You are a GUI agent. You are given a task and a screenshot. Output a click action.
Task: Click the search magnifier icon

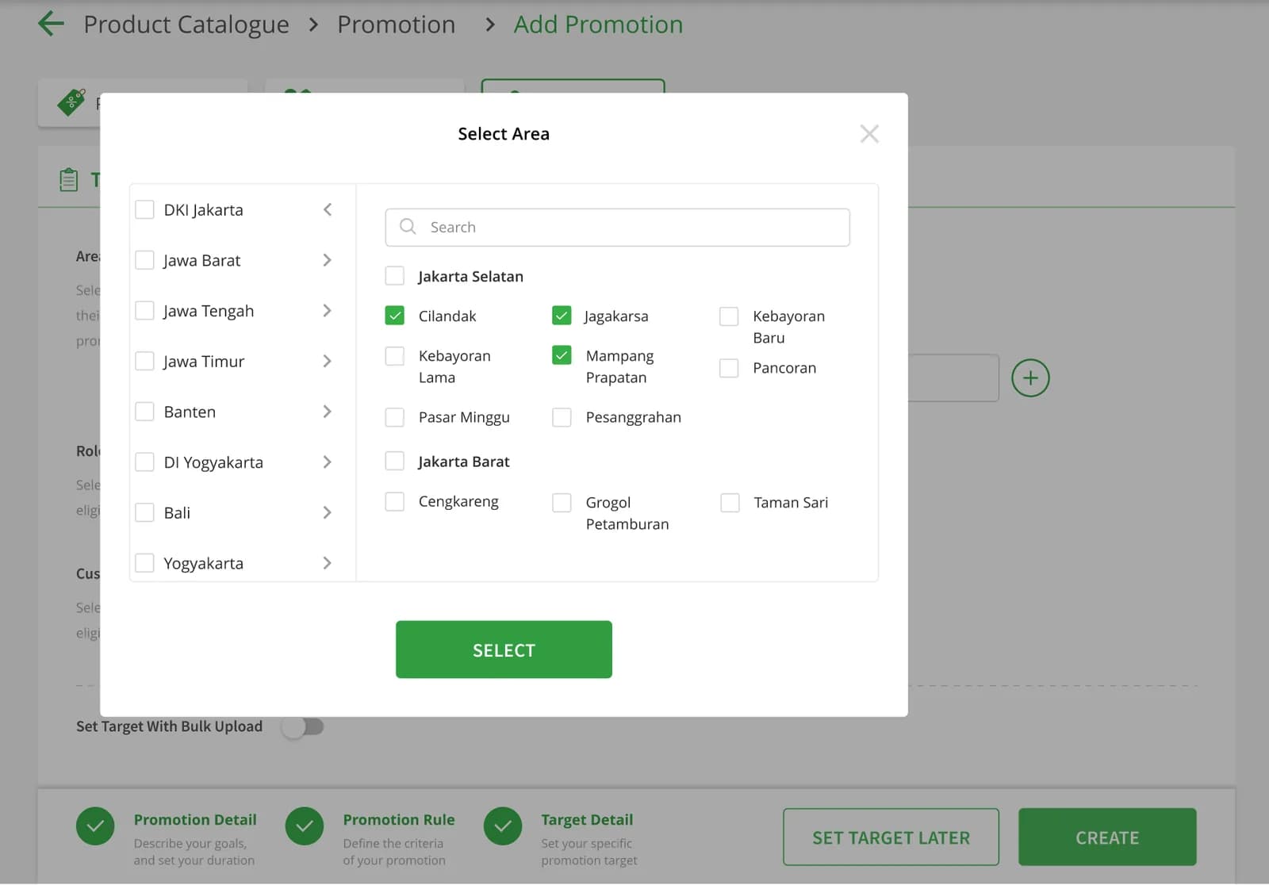pyautogui.click(x=408, y=227)
